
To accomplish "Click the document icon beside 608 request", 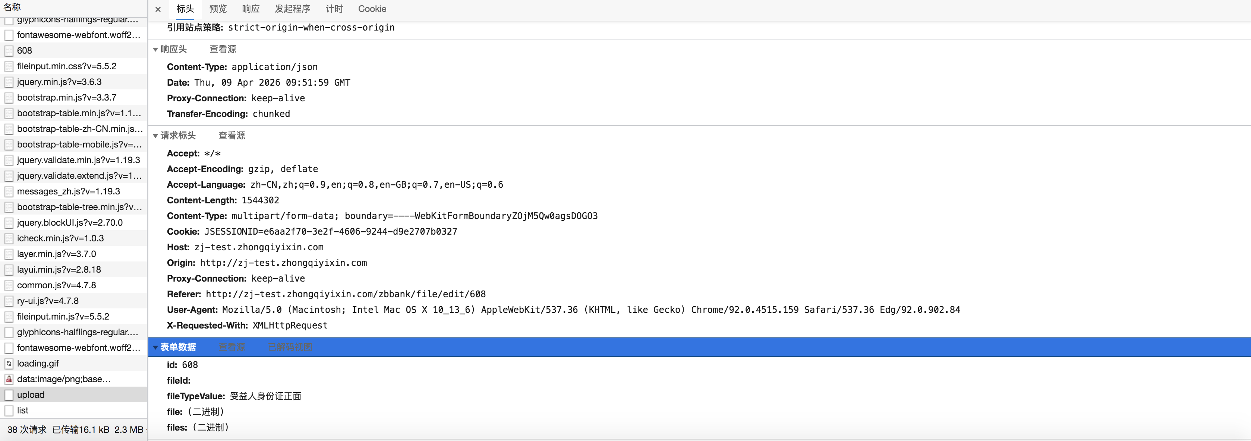I will point(9,50).
